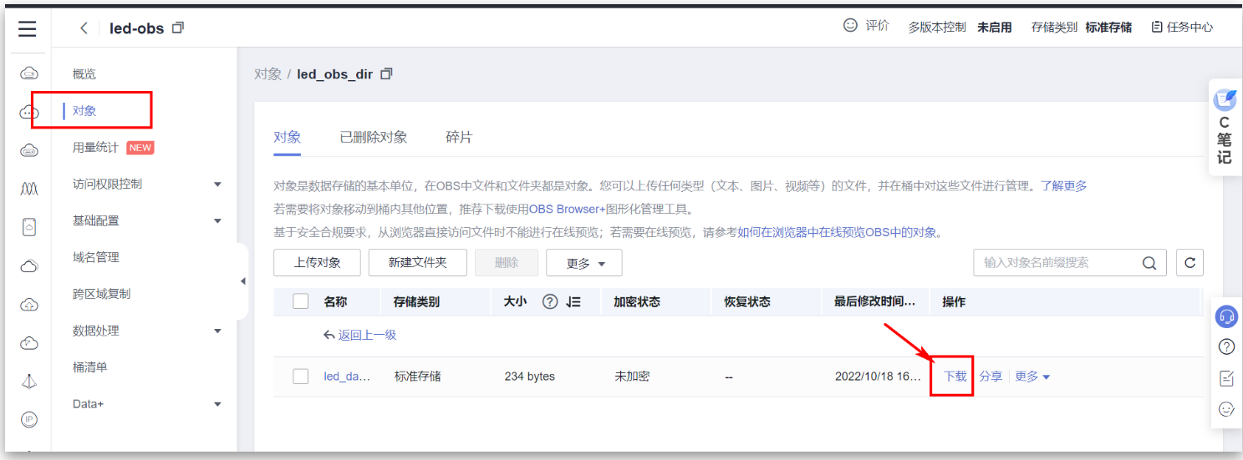Open the row's 更多 actions dropdown
The image size is (1243, 460).
[1032, 377]
